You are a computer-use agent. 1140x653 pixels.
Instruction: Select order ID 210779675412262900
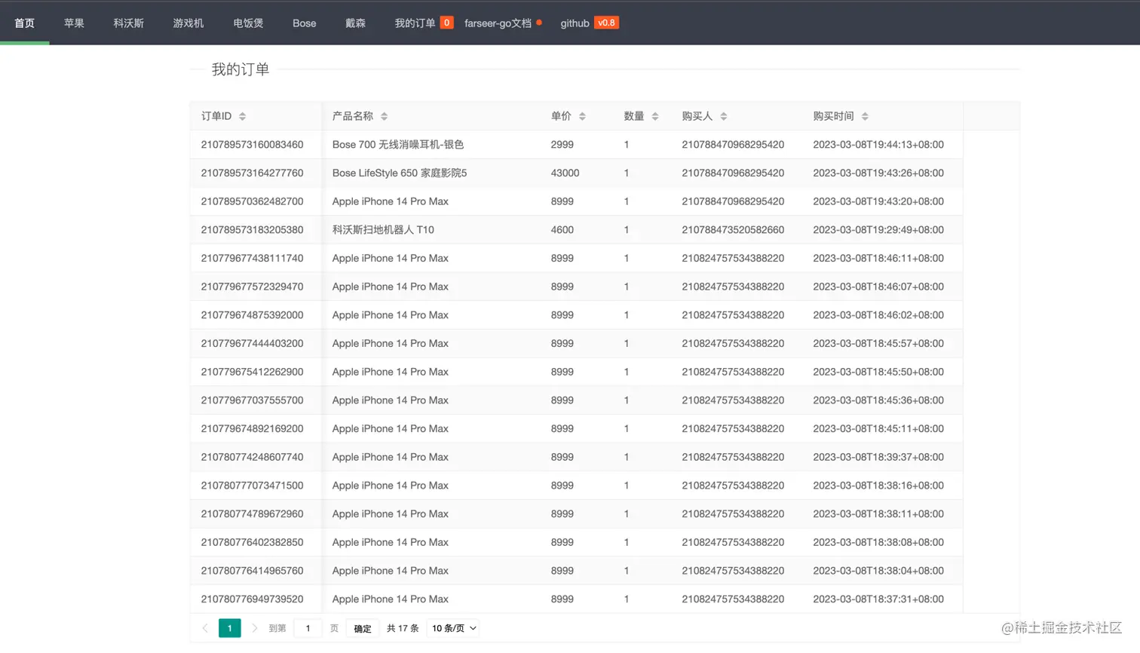252,372
